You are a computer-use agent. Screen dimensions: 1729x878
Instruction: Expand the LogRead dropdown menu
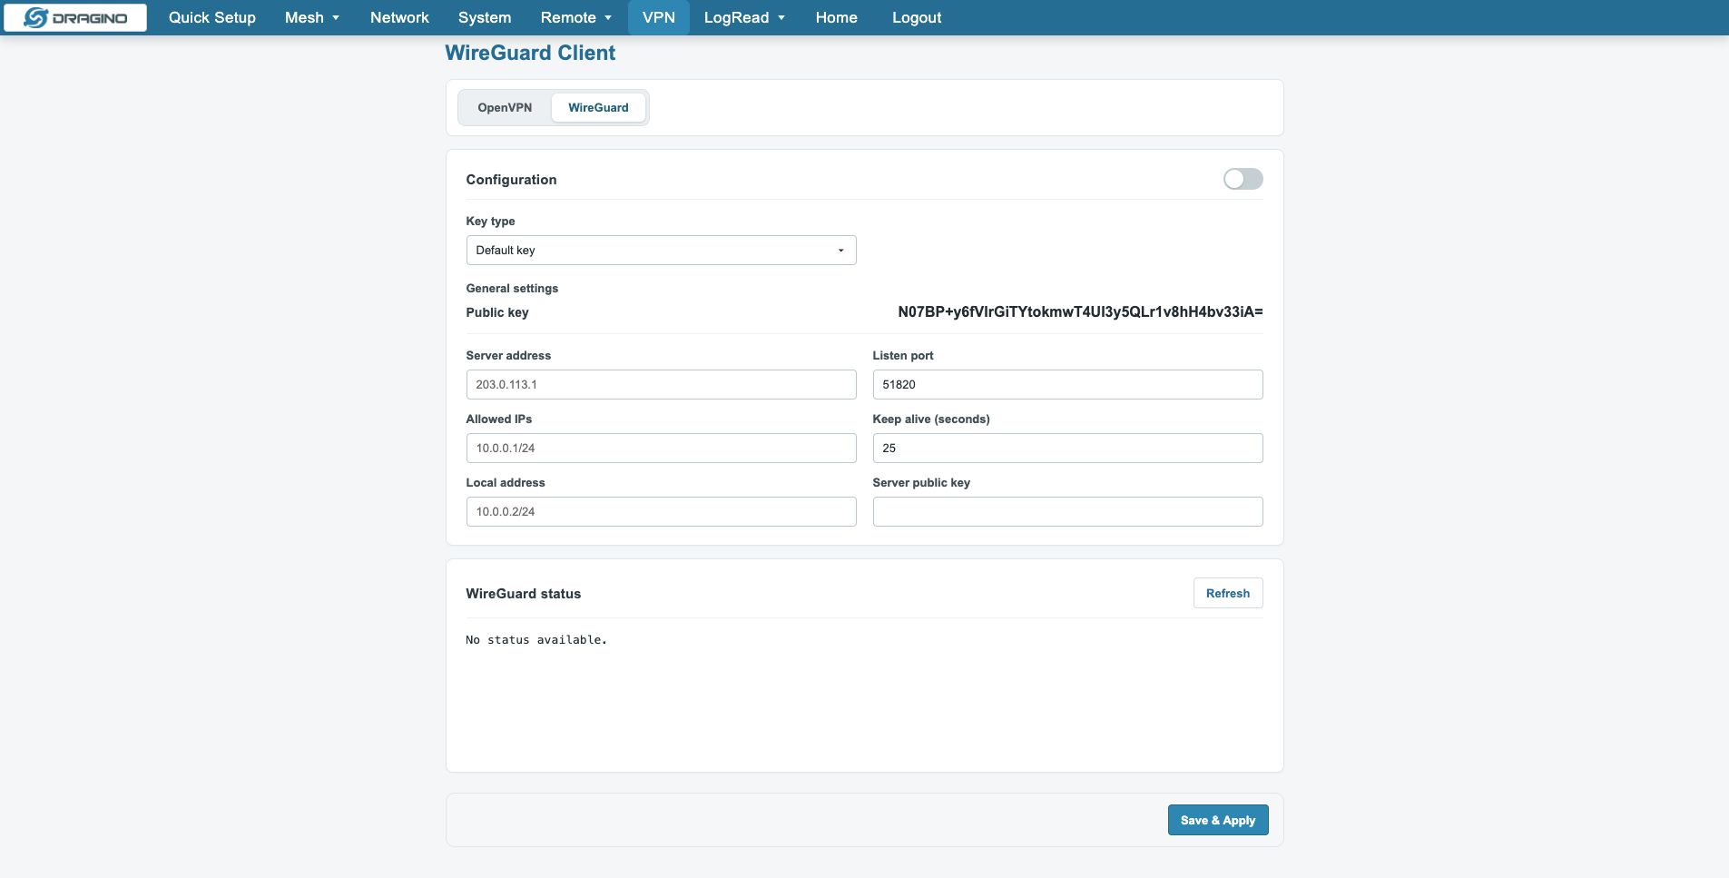pyautogui.click(x=744, y=18)
